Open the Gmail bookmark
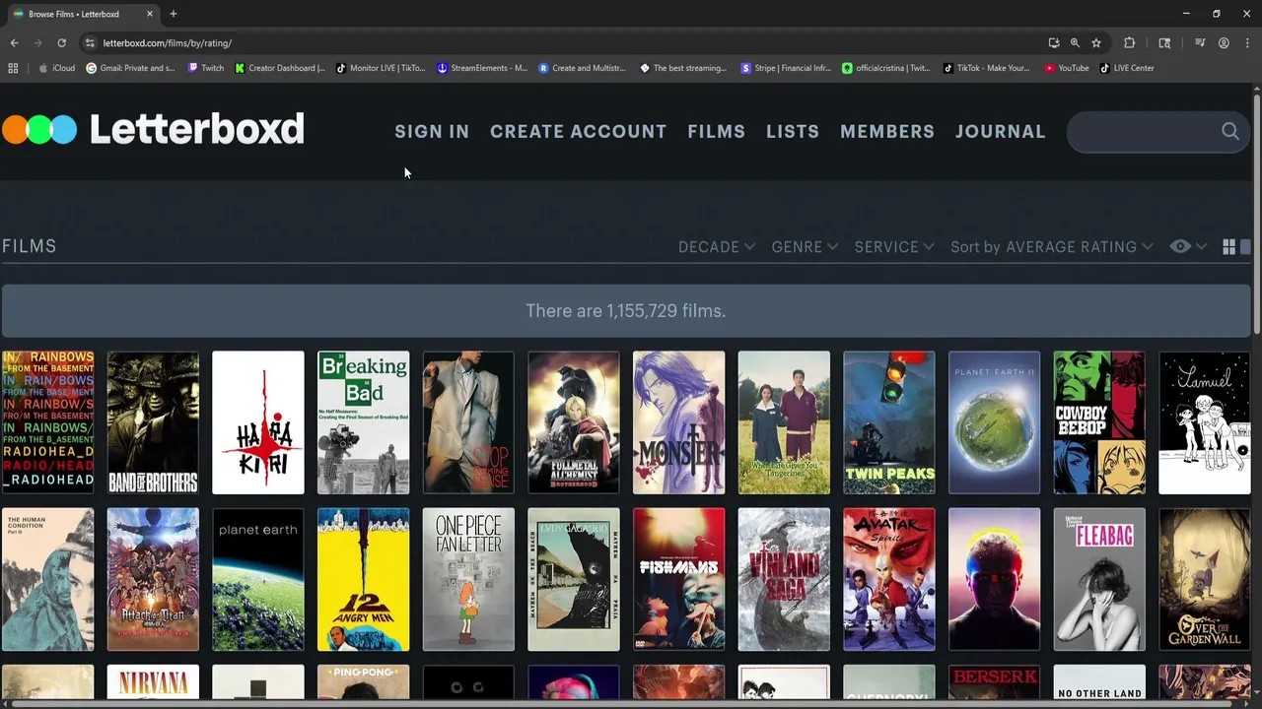 [130, 68]
